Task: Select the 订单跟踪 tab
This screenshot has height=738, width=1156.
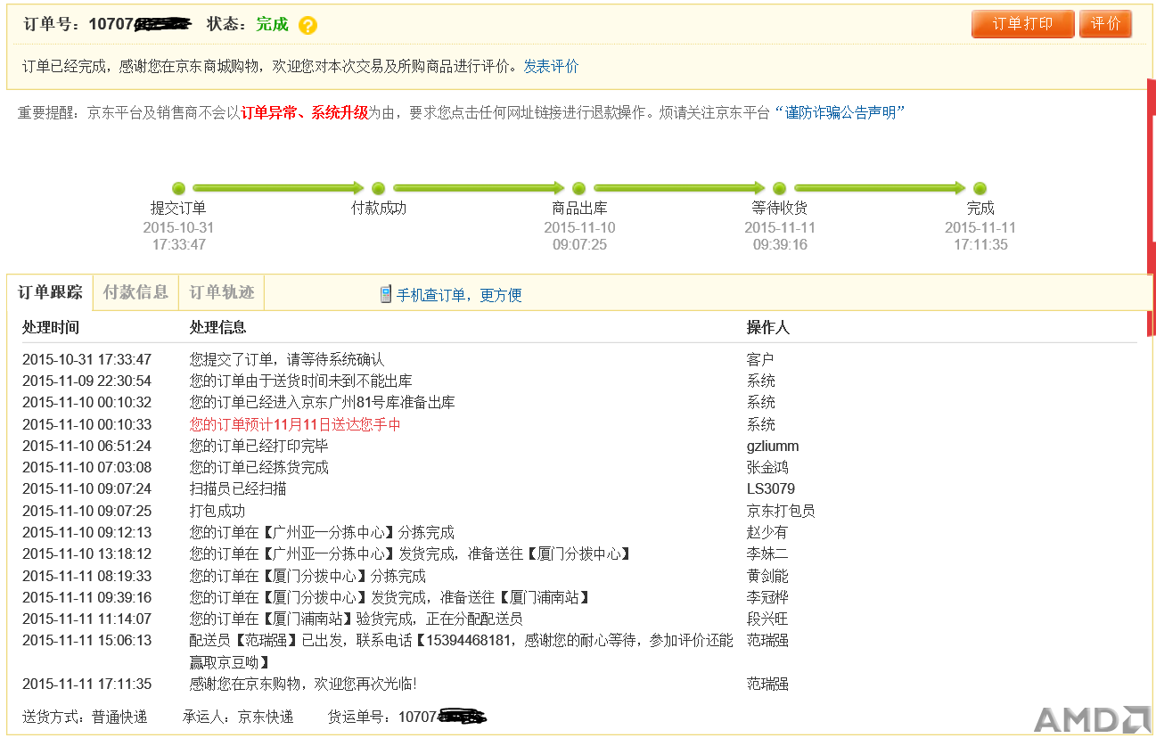Action: (x=50, y=292)
